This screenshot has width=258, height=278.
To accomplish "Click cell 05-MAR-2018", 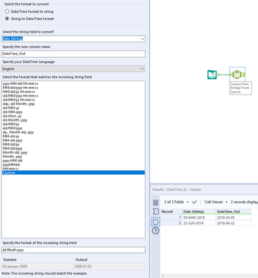I will coord(199,218).
